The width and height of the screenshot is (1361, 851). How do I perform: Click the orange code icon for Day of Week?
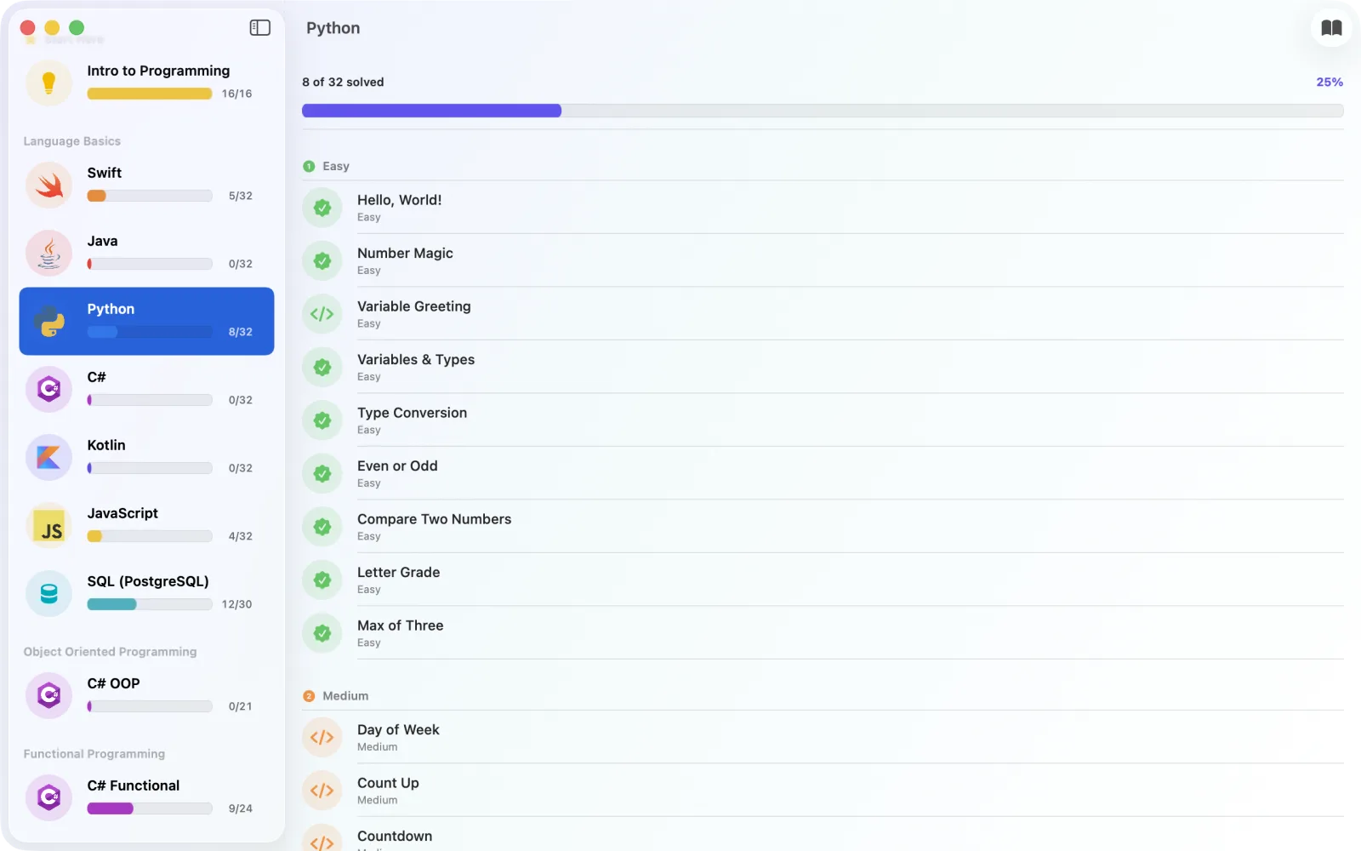(x=322, y=737)
